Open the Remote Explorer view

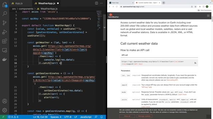point(5,50)
